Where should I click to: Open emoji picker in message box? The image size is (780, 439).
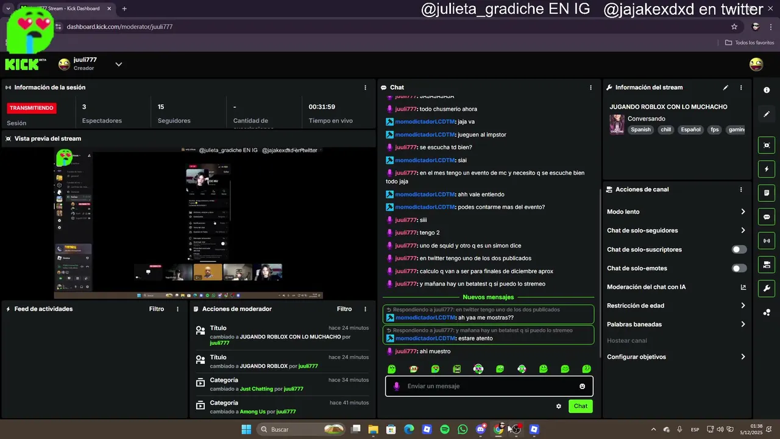click(582, 387)
